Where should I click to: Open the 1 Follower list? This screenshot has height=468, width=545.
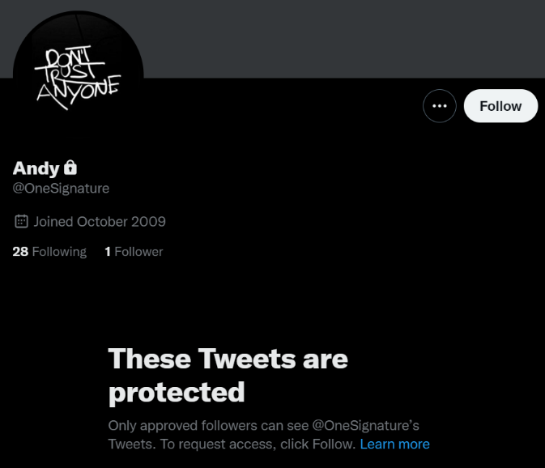(134, 252)
